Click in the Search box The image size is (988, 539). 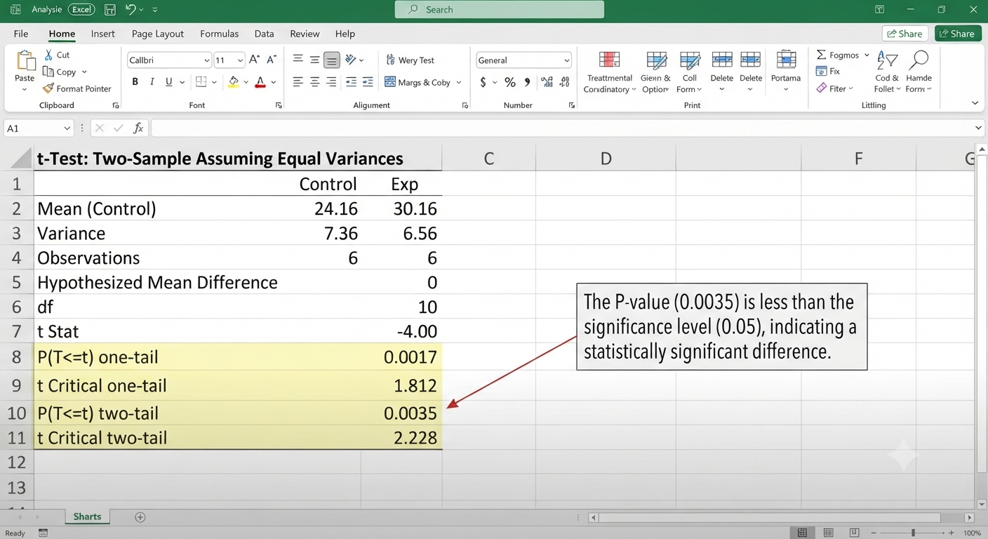pyautogui.click(x=499, y=10)
